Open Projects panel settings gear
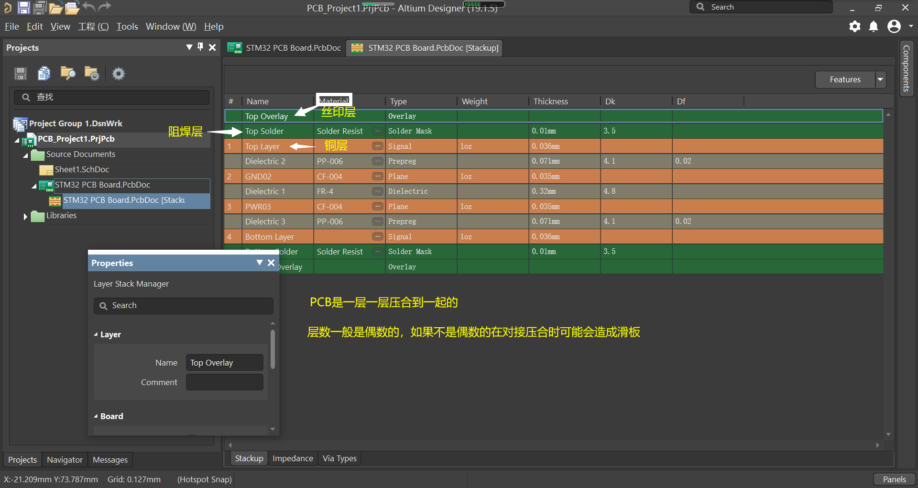The height and width of the screenshot is (488, 918). tap(118, 74)
